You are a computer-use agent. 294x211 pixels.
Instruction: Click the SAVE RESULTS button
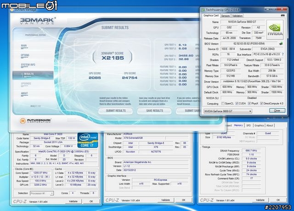154,111
